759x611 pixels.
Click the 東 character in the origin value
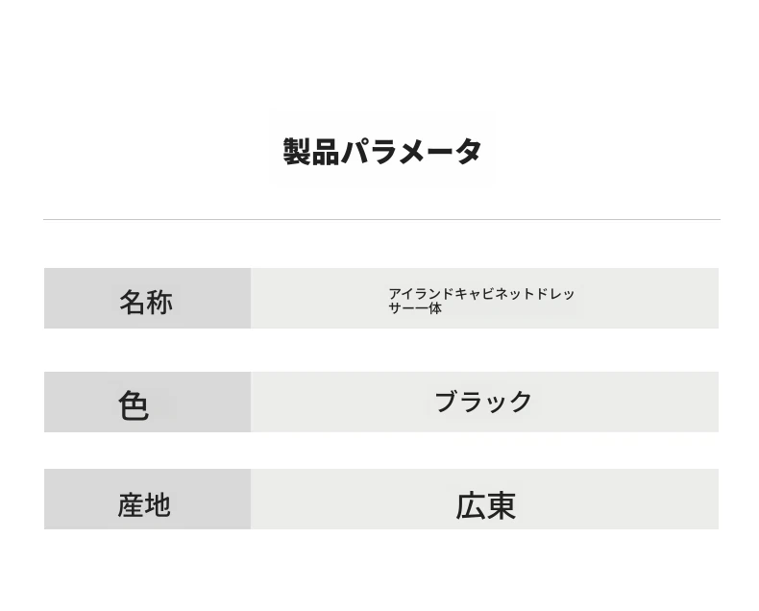point(501,506)
